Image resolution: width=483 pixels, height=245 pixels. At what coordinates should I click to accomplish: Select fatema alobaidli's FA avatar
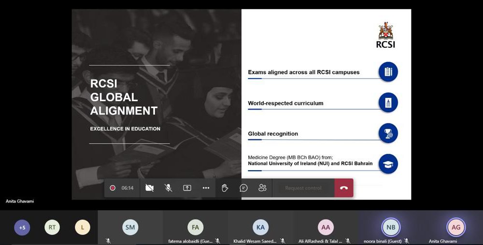coord(195,227)
